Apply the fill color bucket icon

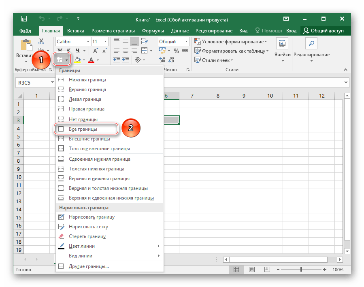click(77, 60)
